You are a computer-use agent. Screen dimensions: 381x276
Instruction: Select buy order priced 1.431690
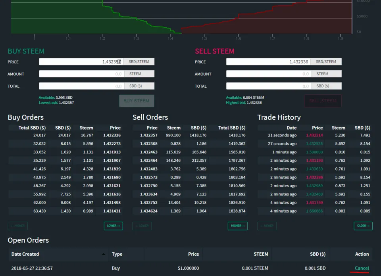(65, 177)
